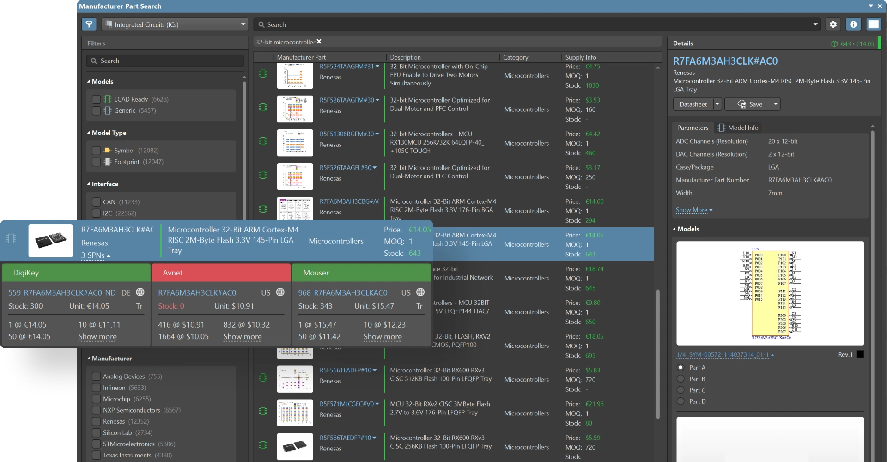Click Show More under Parameters
The width and height of the screenshot is (887, 462).
694,210
